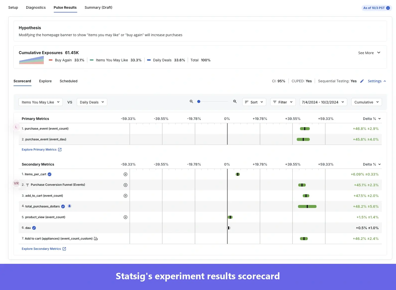Select the Scheduled sub-tab
This screenshot has height=290, width=396.
(68, 81)
